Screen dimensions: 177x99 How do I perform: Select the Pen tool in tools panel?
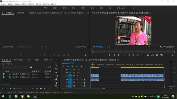point(56,79)
